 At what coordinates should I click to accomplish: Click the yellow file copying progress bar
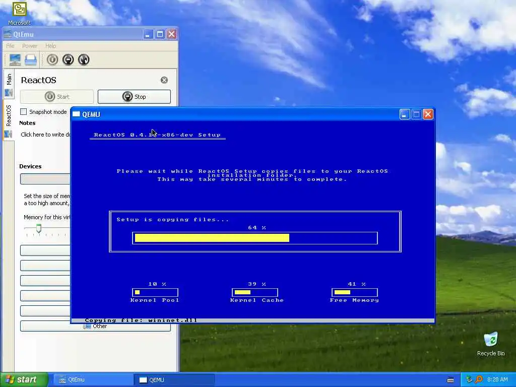(255, 238)
